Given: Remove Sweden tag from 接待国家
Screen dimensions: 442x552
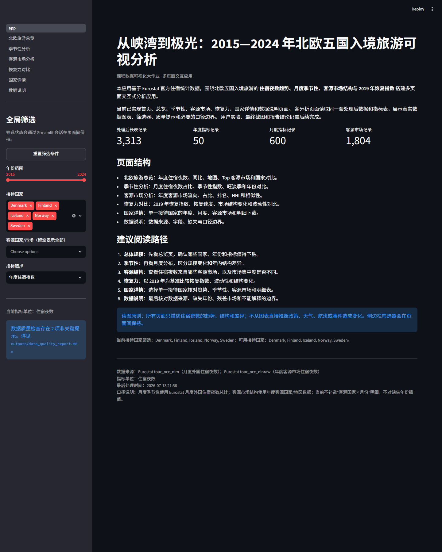Looking at the screenshot, I should click(x=29, y=226).
